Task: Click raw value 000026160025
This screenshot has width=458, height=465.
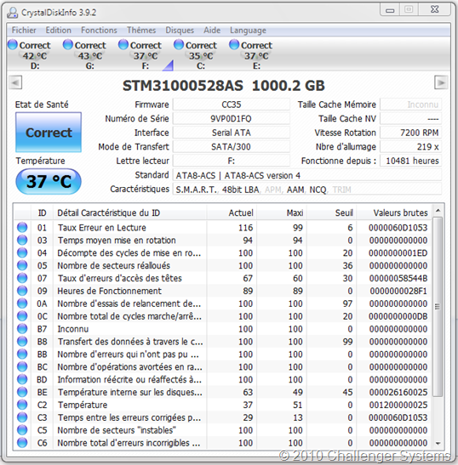Action: click(398, 392)
